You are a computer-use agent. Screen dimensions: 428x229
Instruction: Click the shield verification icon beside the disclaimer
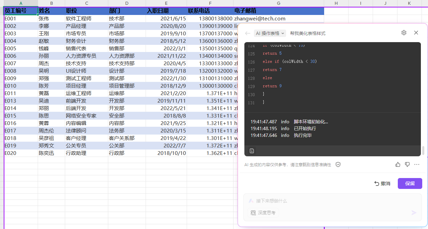[x=338, y=164]
